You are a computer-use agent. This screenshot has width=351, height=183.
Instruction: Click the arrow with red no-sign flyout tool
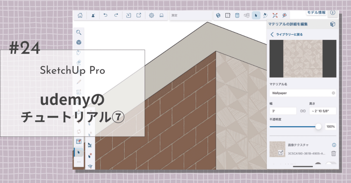pos(90,156)
